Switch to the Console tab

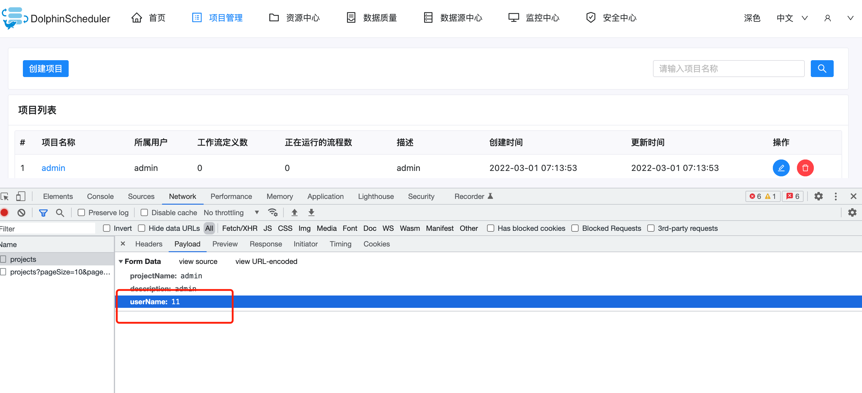(100, 196)
